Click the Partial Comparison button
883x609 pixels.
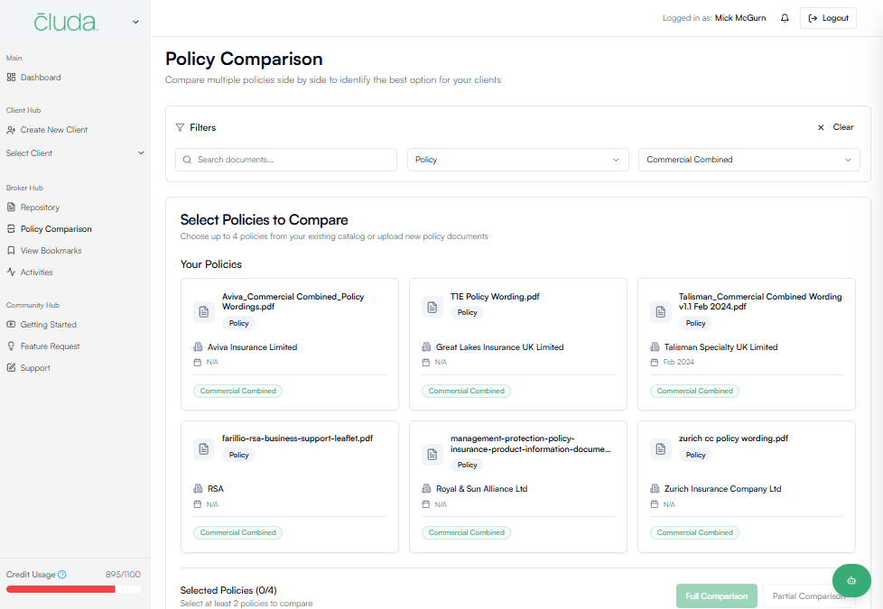click(808, 596)
